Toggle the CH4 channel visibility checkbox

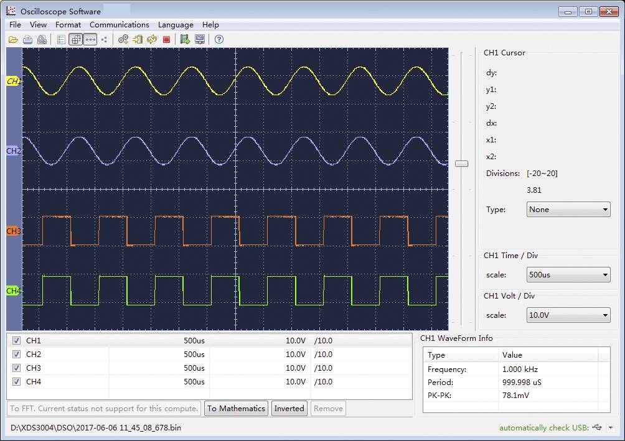click(16, 381)
